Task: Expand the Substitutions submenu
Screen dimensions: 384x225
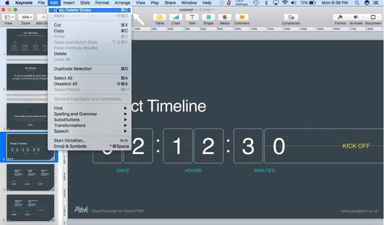Action: tap(89, 119)
